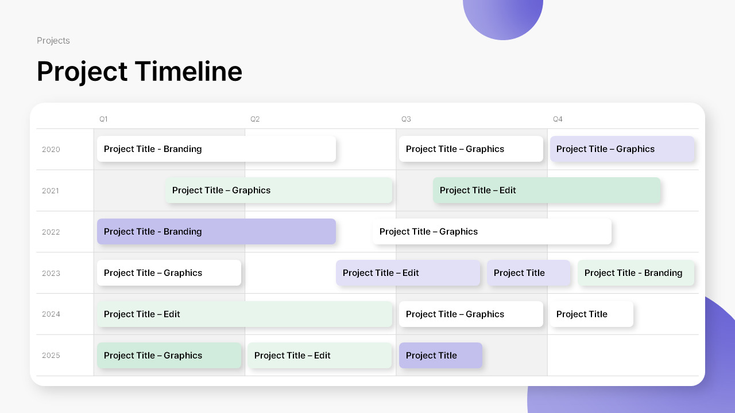
Task: Click the 2024 row label
Action: (x=51, y=314)
